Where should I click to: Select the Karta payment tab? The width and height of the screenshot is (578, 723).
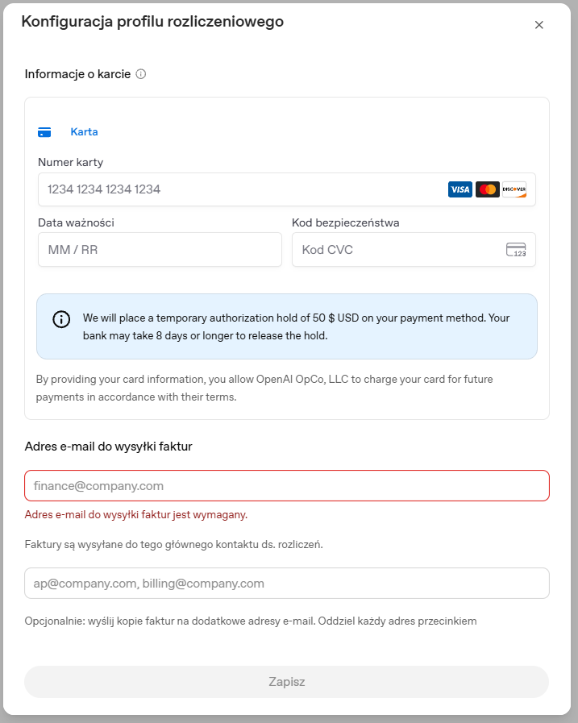pos(84,132)
